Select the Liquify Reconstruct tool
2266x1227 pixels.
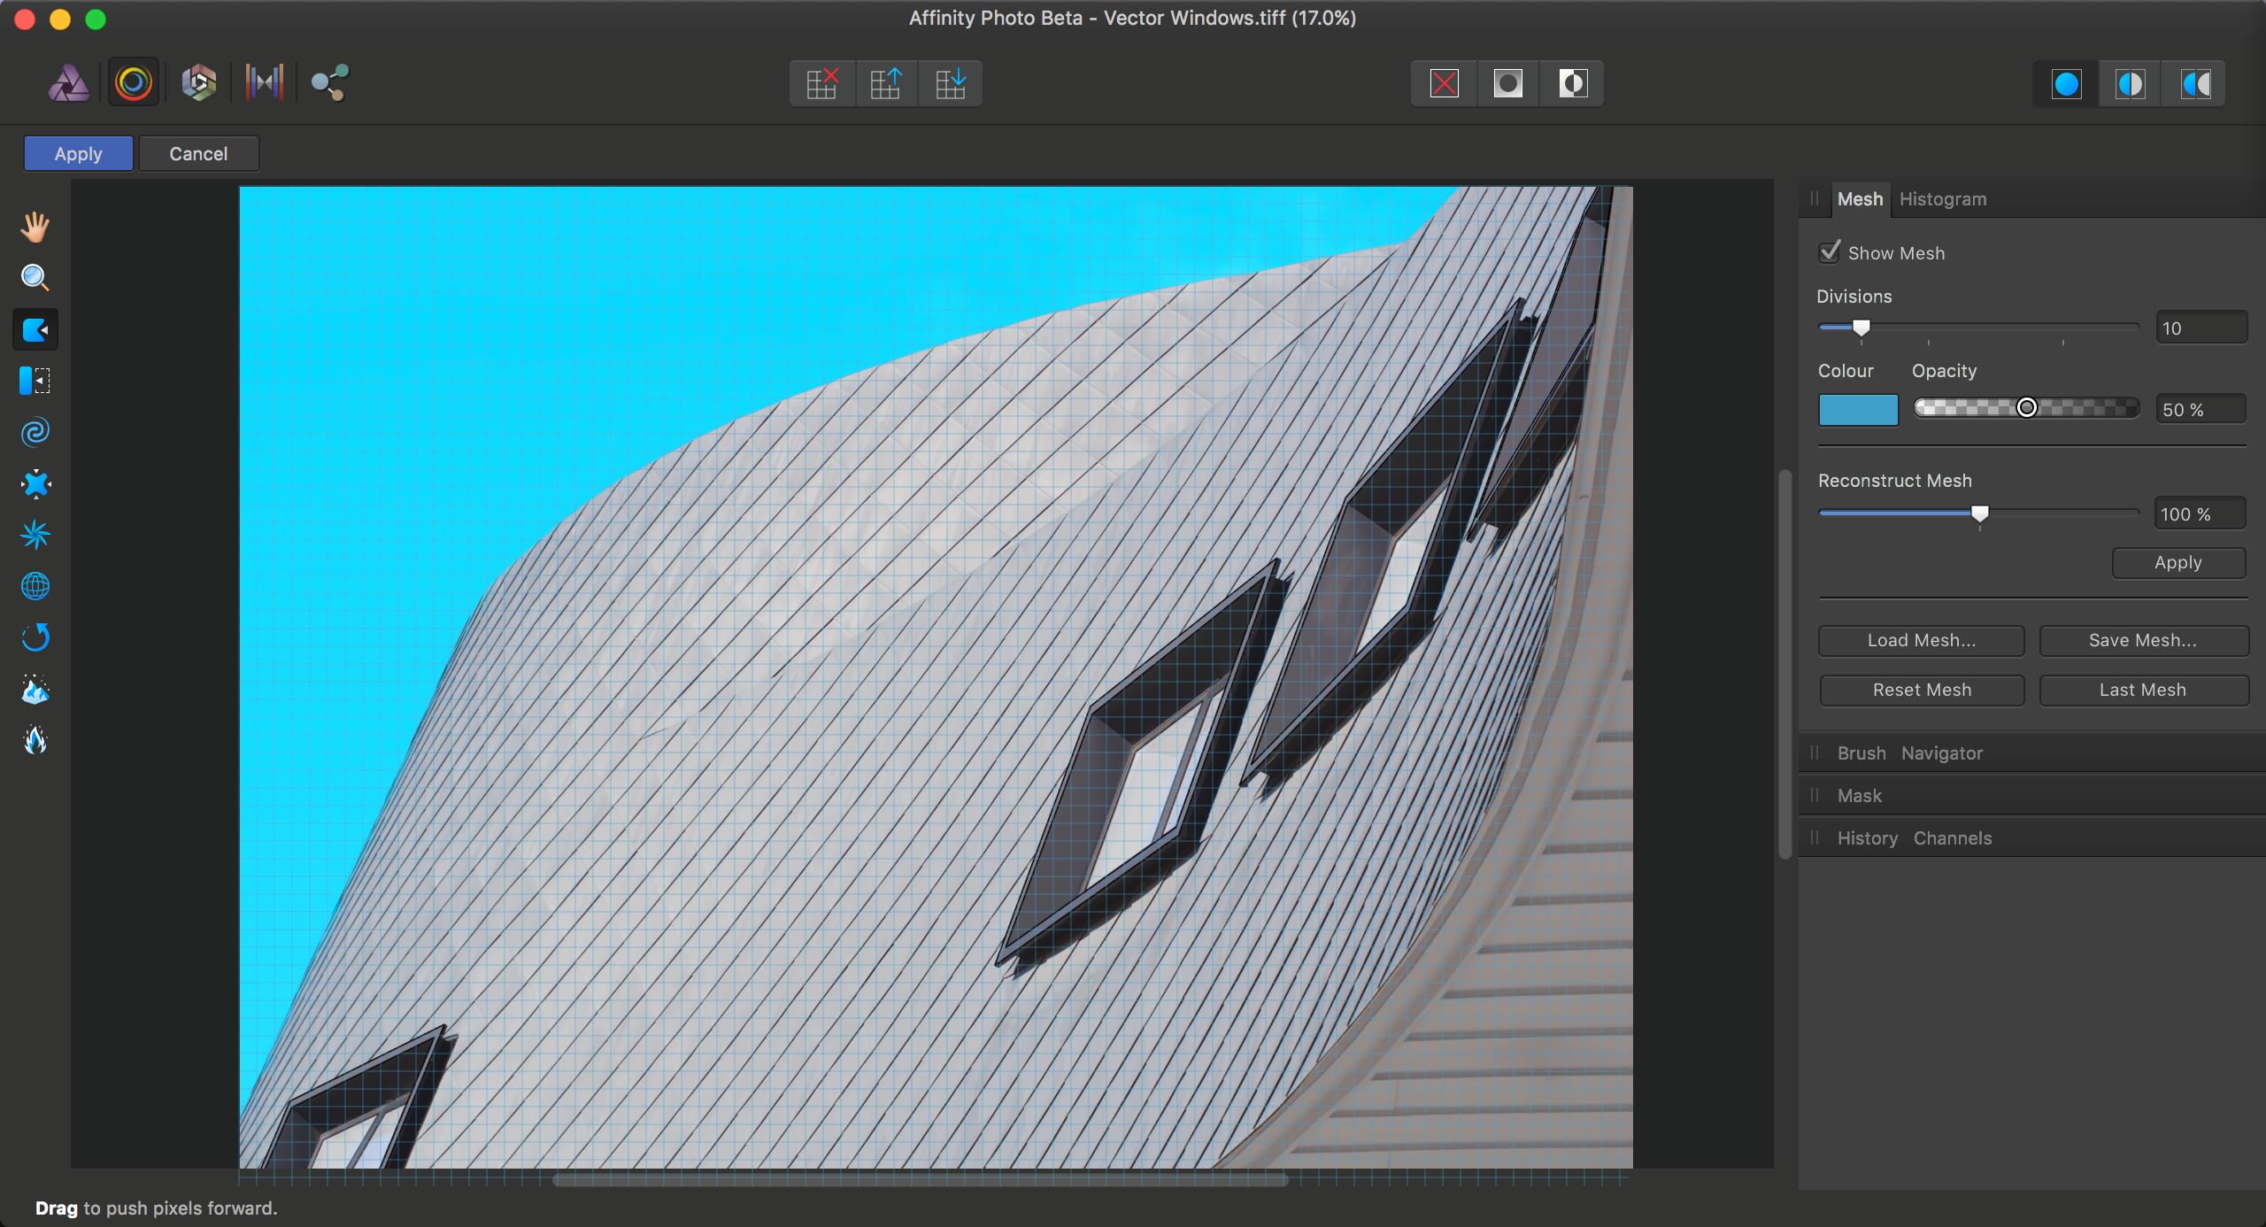(x=35, y=637)
